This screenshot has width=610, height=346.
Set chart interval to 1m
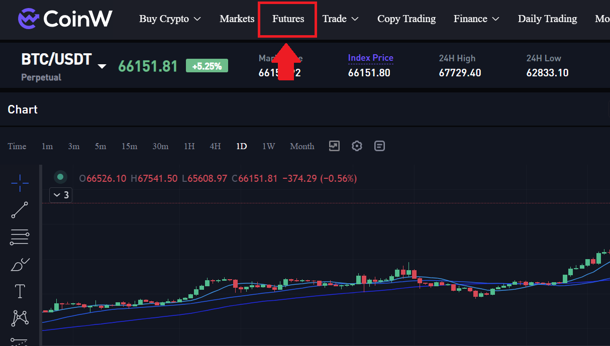pyautogui.click(x=47, y=146)
